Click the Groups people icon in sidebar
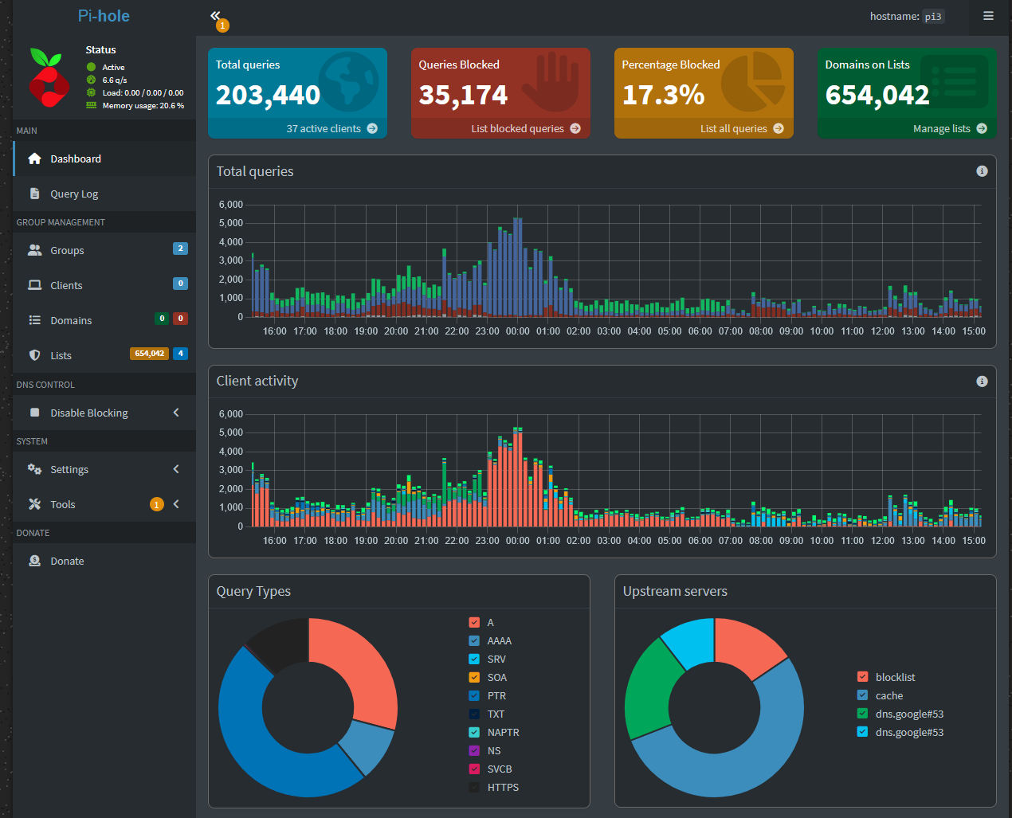The image size is (1012, 818). (x=34, y=250)
